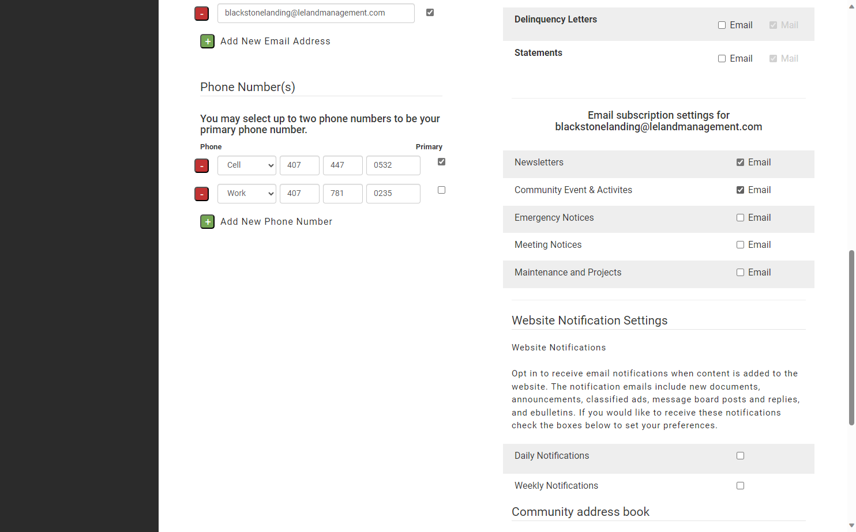Edit the Cell phone line number 0532
Screen dimensions: 856x532
click(393, 165)
